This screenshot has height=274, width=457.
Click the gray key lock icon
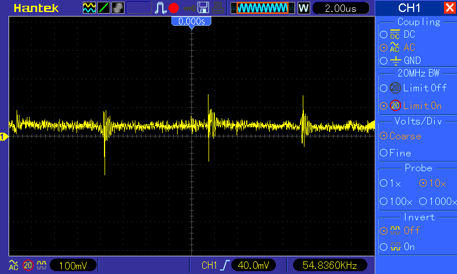[x=189, y=9]
